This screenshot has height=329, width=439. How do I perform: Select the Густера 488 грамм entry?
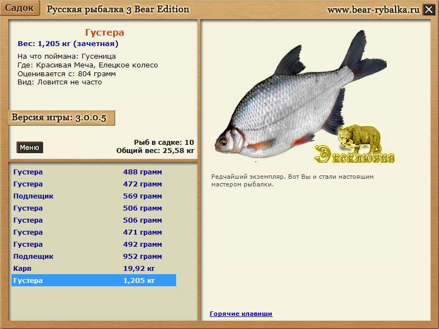click(x=93, y=172)
